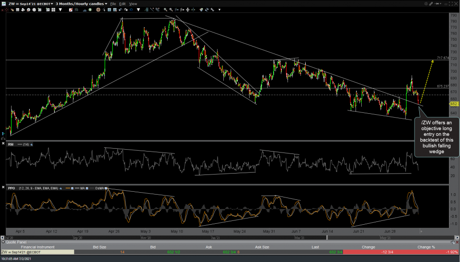
Task: Toggle the PPO orange line checkbox
Action: pos(71,188)
